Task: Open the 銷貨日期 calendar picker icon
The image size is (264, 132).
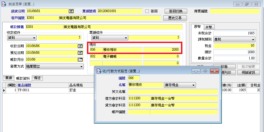Action: click(71, 11)
